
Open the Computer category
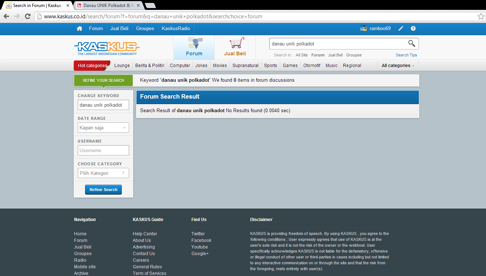coord(180,66)
